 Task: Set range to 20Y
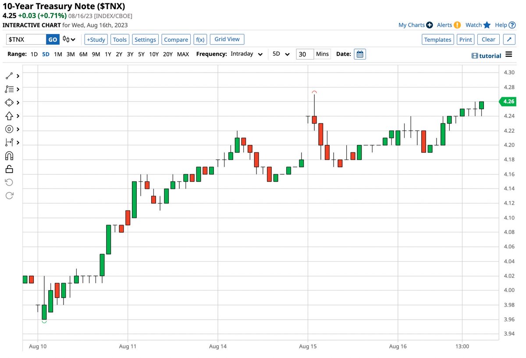pyautogui.click(x=168, y=54)
